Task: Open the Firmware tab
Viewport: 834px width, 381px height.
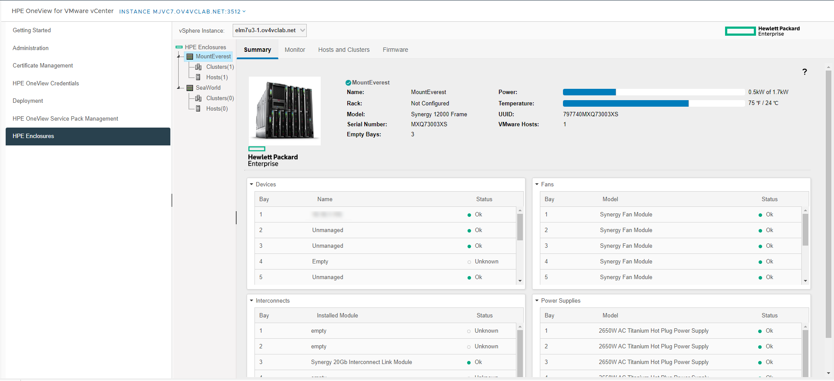Action: 396,50
